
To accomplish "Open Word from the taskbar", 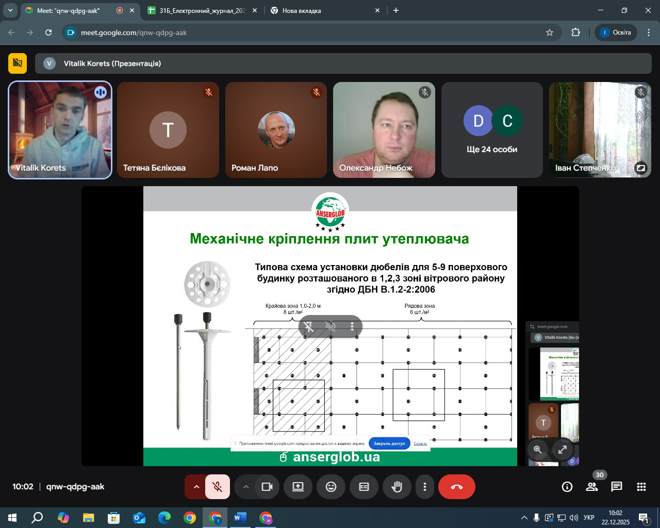I will tap(240, 518).
